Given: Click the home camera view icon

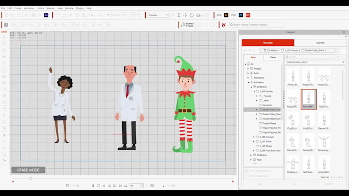Looking at the screenshot, I should [x=198, y=15].
